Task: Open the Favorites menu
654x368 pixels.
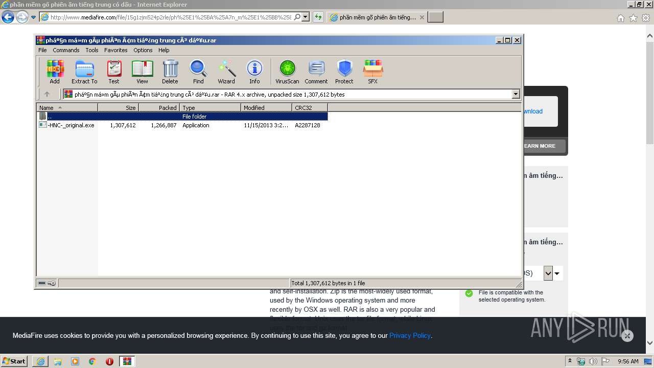Action: coord(116,50)
